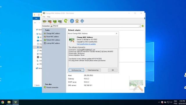Click the Enter license key button
Viewport: 186px width, 105px height.
click(93, 70)
